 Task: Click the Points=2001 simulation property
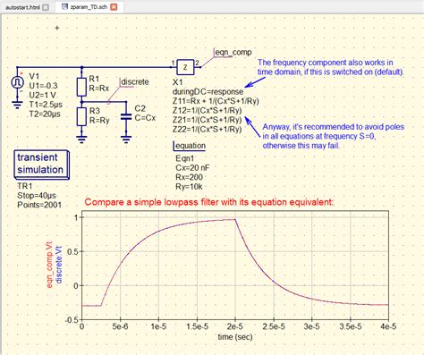pyautogui.click(x=39, y=205)
